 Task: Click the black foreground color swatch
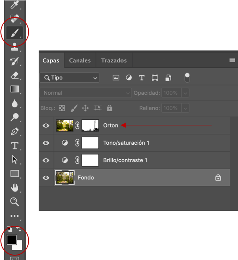click(x=11, y=239)
